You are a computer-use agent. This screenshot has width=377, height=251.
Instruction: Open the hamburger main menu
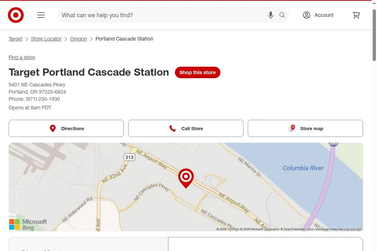coord(41,15)
